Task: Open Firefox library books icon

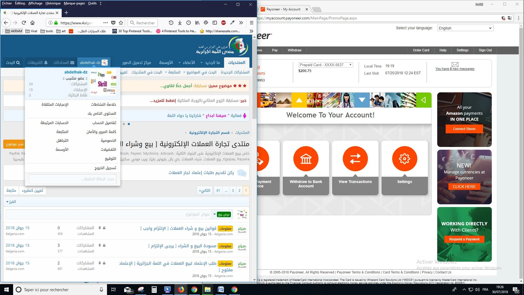Action: 197,23
